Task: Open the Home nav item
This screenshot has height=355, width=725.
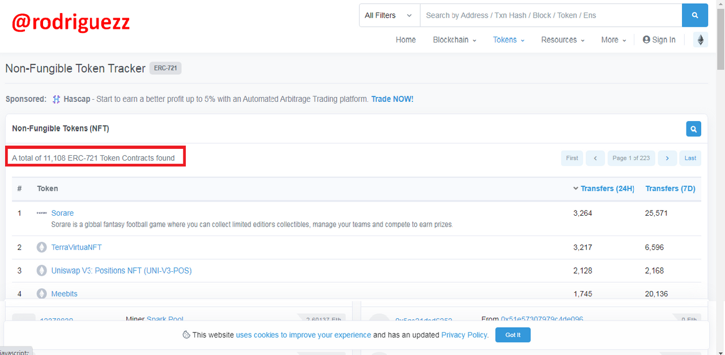Action: click(406, 40)
